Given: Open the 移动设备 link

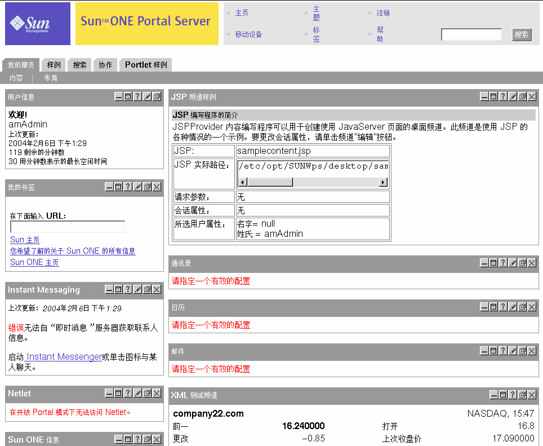Looking at the screenshot, I should pos(248,34).
